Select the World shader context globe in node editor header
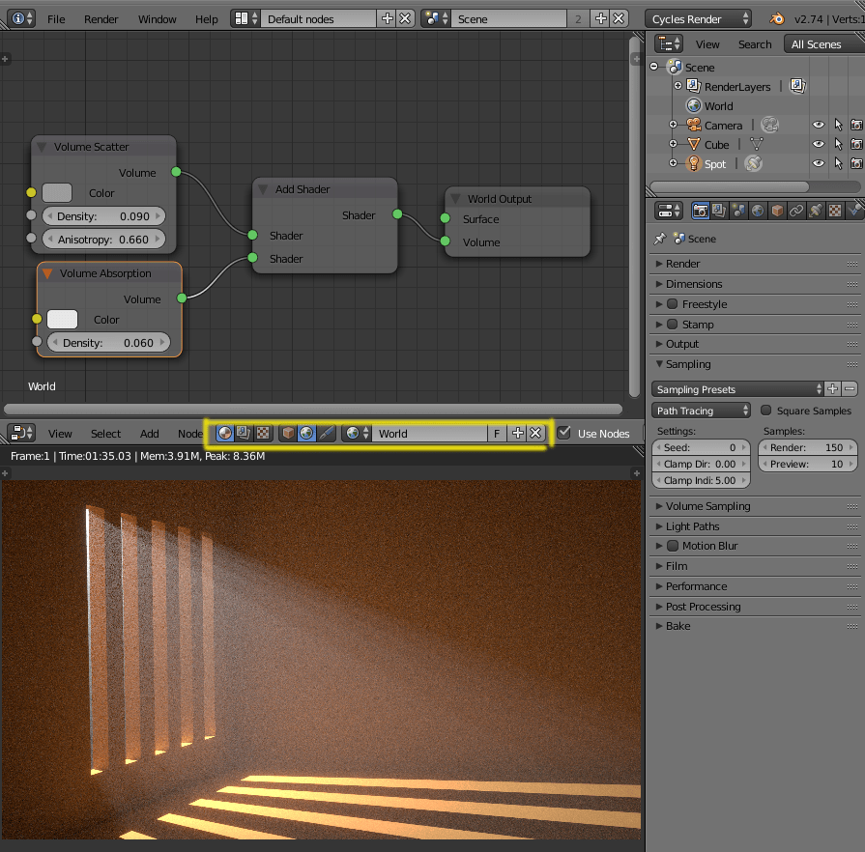Screen dimensions: 865x852 (306, 434)
